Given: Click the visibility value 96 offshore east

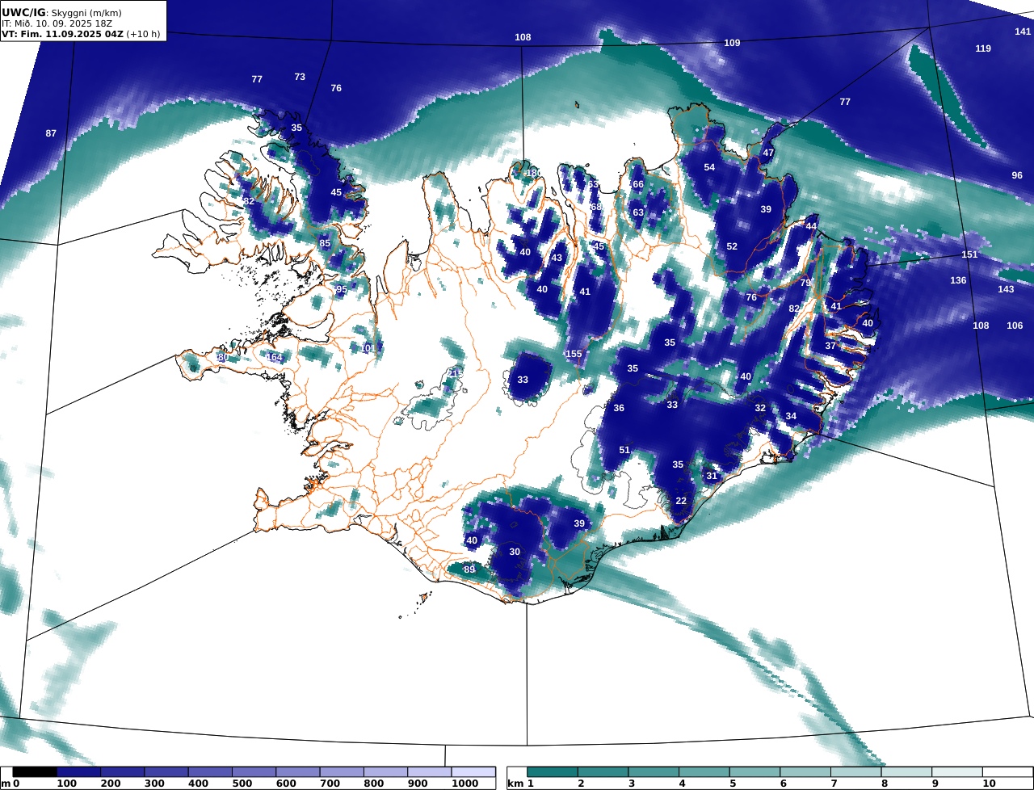Looking at the screenshot, I should click(1017, 175).
